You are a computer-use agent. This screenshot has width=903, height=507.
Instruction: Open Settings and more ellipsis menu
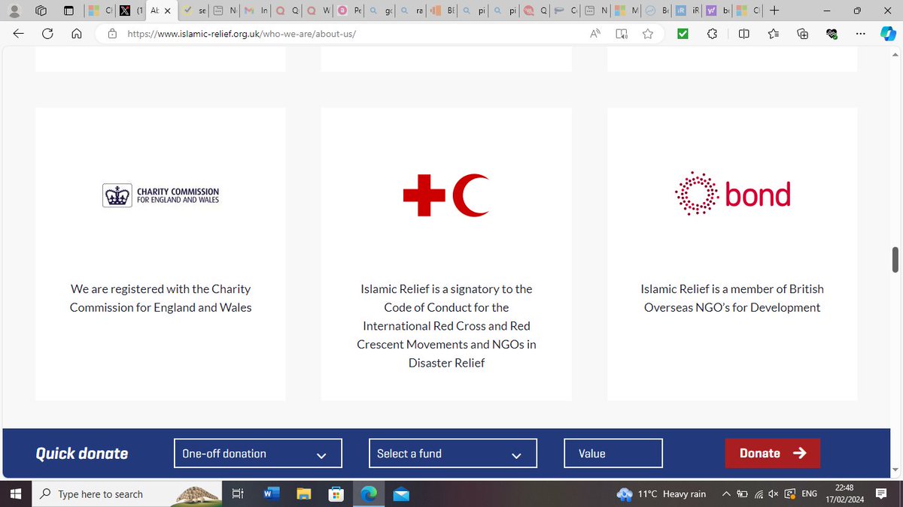coord(861,34)
